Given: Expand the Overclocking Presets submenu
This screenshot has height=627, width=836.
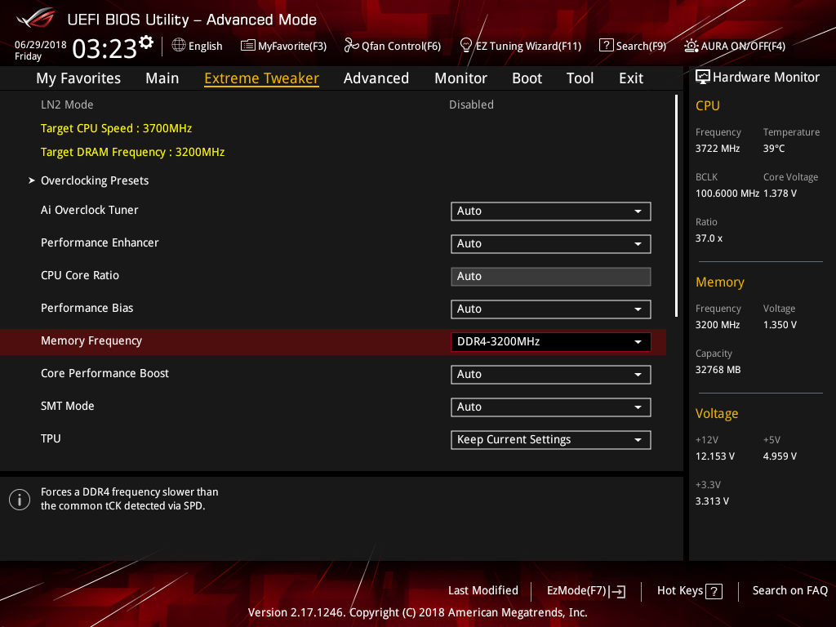Looking at the screenshot, I should click(95, 180).
